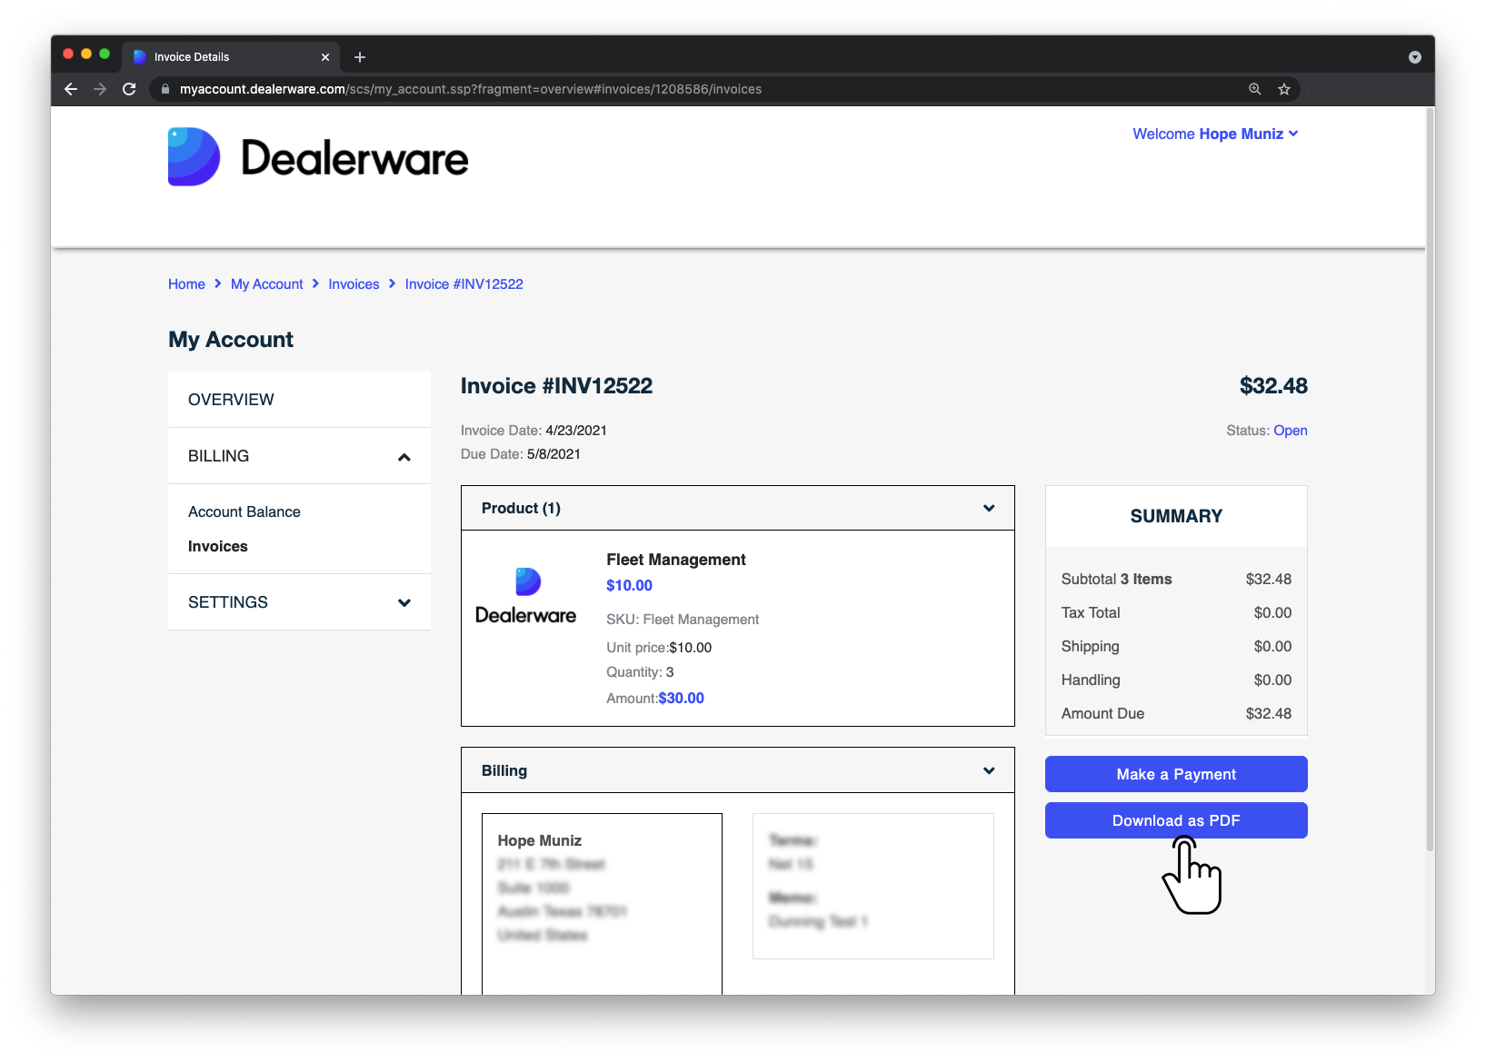The image size is (1486, 1062).
Task: Expand the SETTINGS section in the sidebar
Action: (x=404, y=601)
